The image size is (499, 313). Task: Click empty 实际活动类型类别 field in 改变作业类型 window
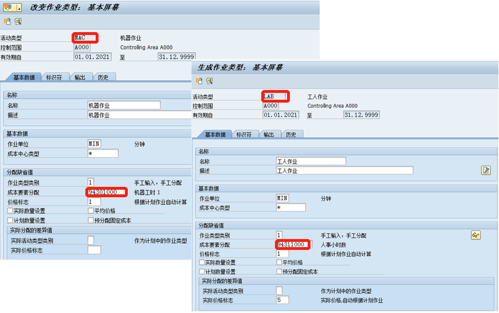[91, 240]
